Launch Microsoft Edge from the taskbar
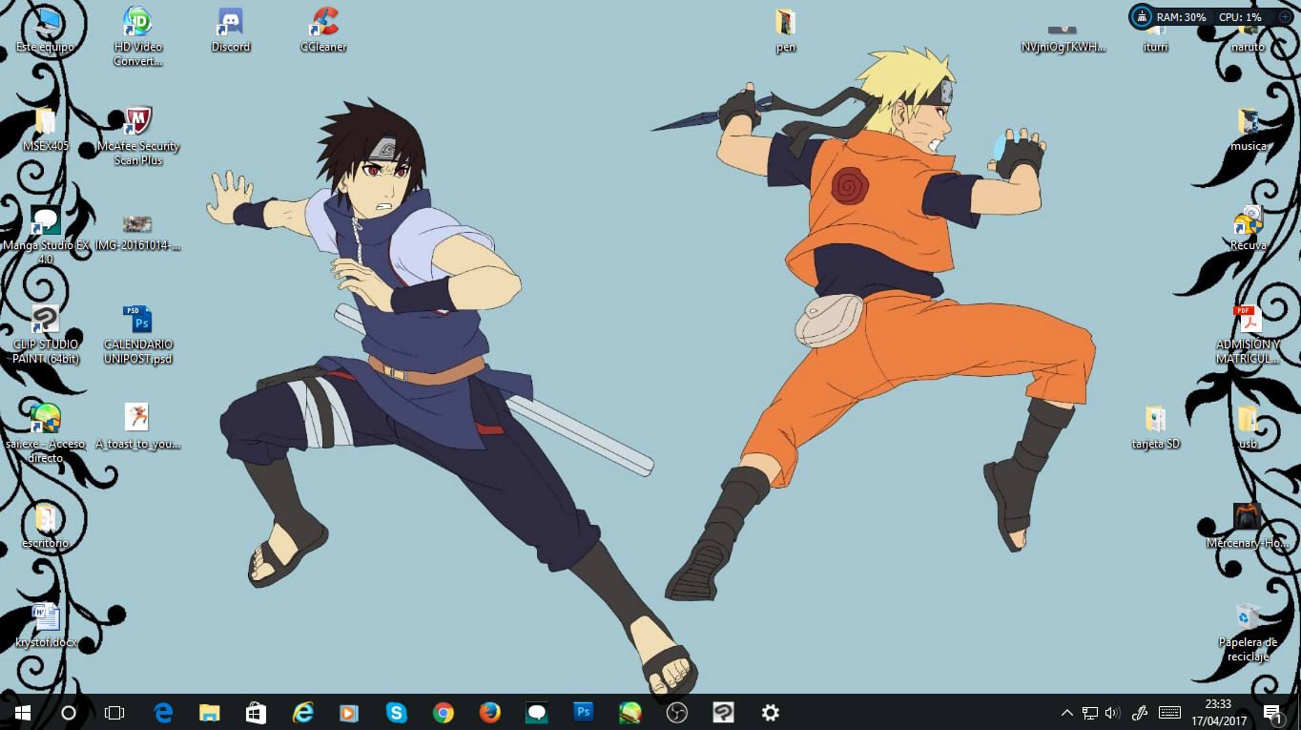This screenshot has height=730, width=1301. (x=163, y=712)
